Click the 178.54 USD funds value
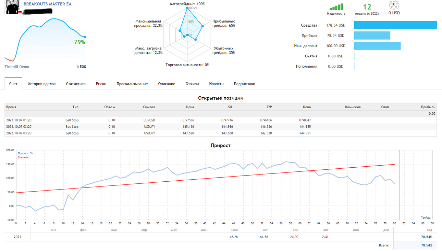Image resolution: width=442 pixels, height=251 pixels. coord(336,25)
